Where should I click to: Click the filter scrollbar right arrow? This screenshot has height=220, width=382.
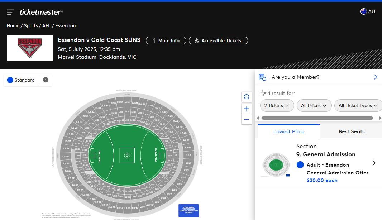click(x=380, y=118)
